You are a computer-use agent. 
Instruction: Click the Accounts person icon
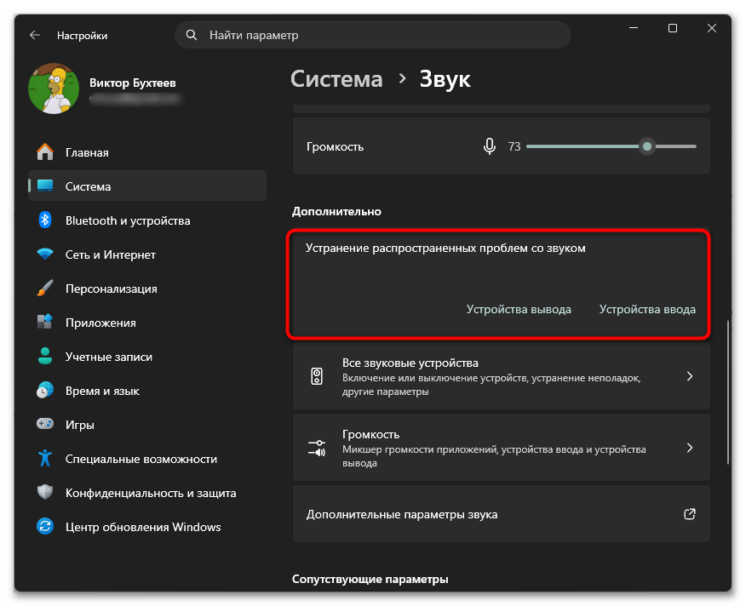45,357
